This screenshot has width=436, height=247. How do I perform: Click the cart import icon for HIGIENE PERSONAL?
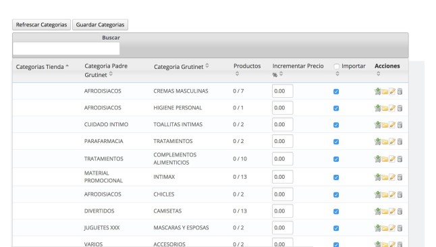[377, 108]
